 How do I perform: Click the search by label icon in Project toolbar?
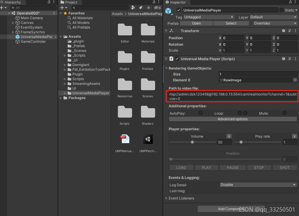click(x=140, y=7)
